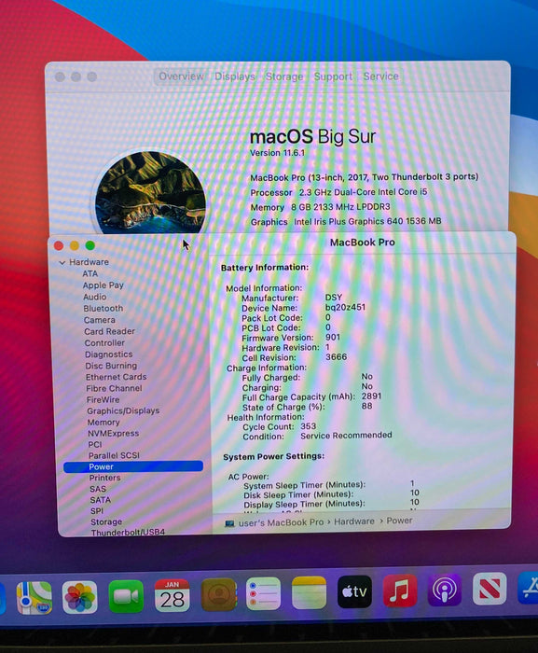This screenshot has height=653, width=538.
Task: Open the Storage tab in About This Mac
Action: (x=284, y=76)
